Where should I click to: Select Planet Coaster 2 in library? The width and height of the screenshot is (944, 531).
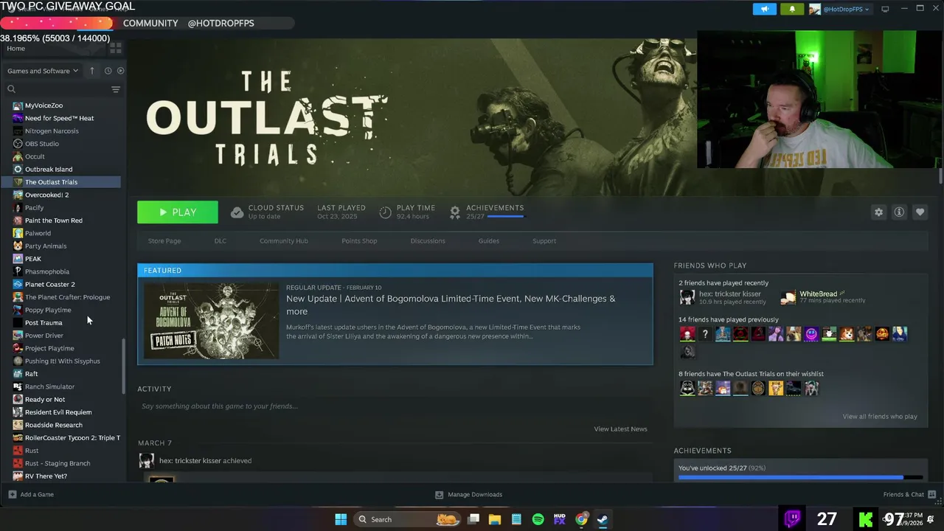pyautogui.click(x=49, y=285)
